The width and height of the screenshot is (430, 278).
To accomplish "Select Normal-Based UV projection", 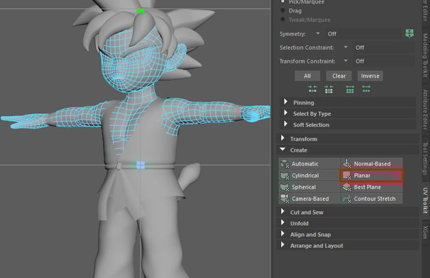I will tap(371, 164).
